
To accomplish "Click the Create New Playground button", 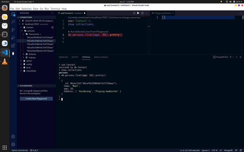I will (x=36, y=99).
